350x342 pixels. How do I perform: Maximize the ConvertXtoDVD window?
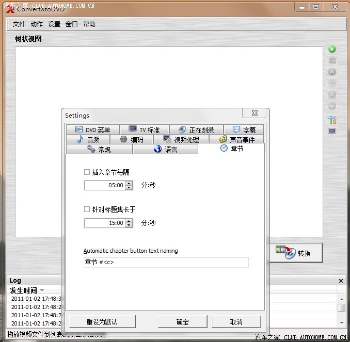point(315,7)
